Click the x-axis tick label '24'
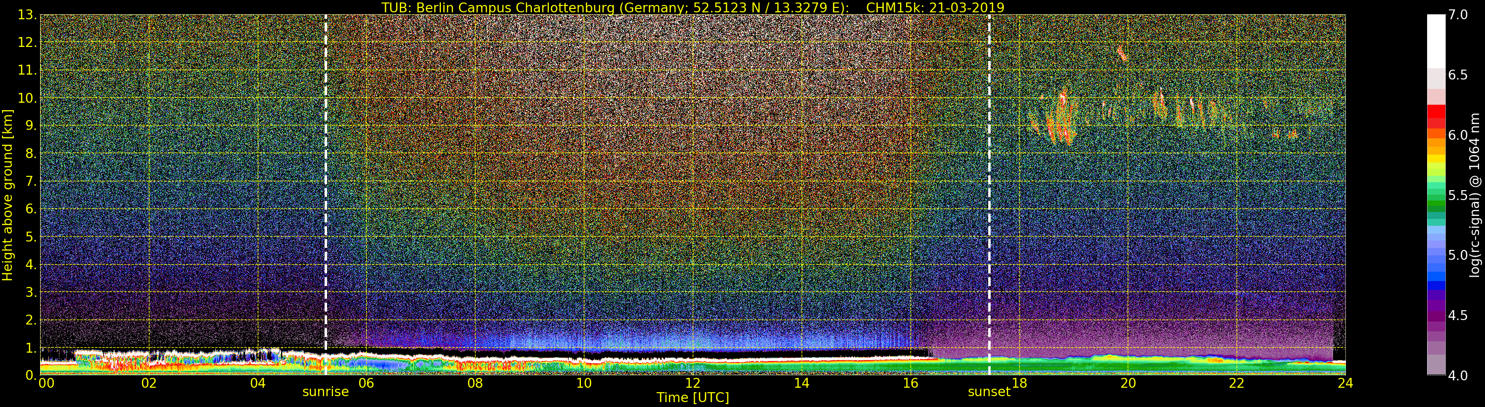 pyautogui.click(x=1345, y=383)
